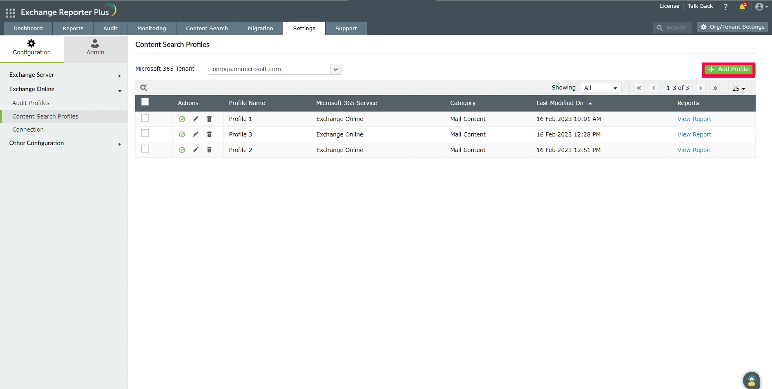Change the Showing filter from All
Screen dimensions: 772x389
[x=601, y=87]
